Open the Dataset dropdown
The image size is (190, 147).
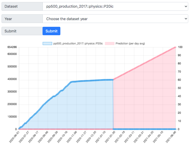pos(115,6)
